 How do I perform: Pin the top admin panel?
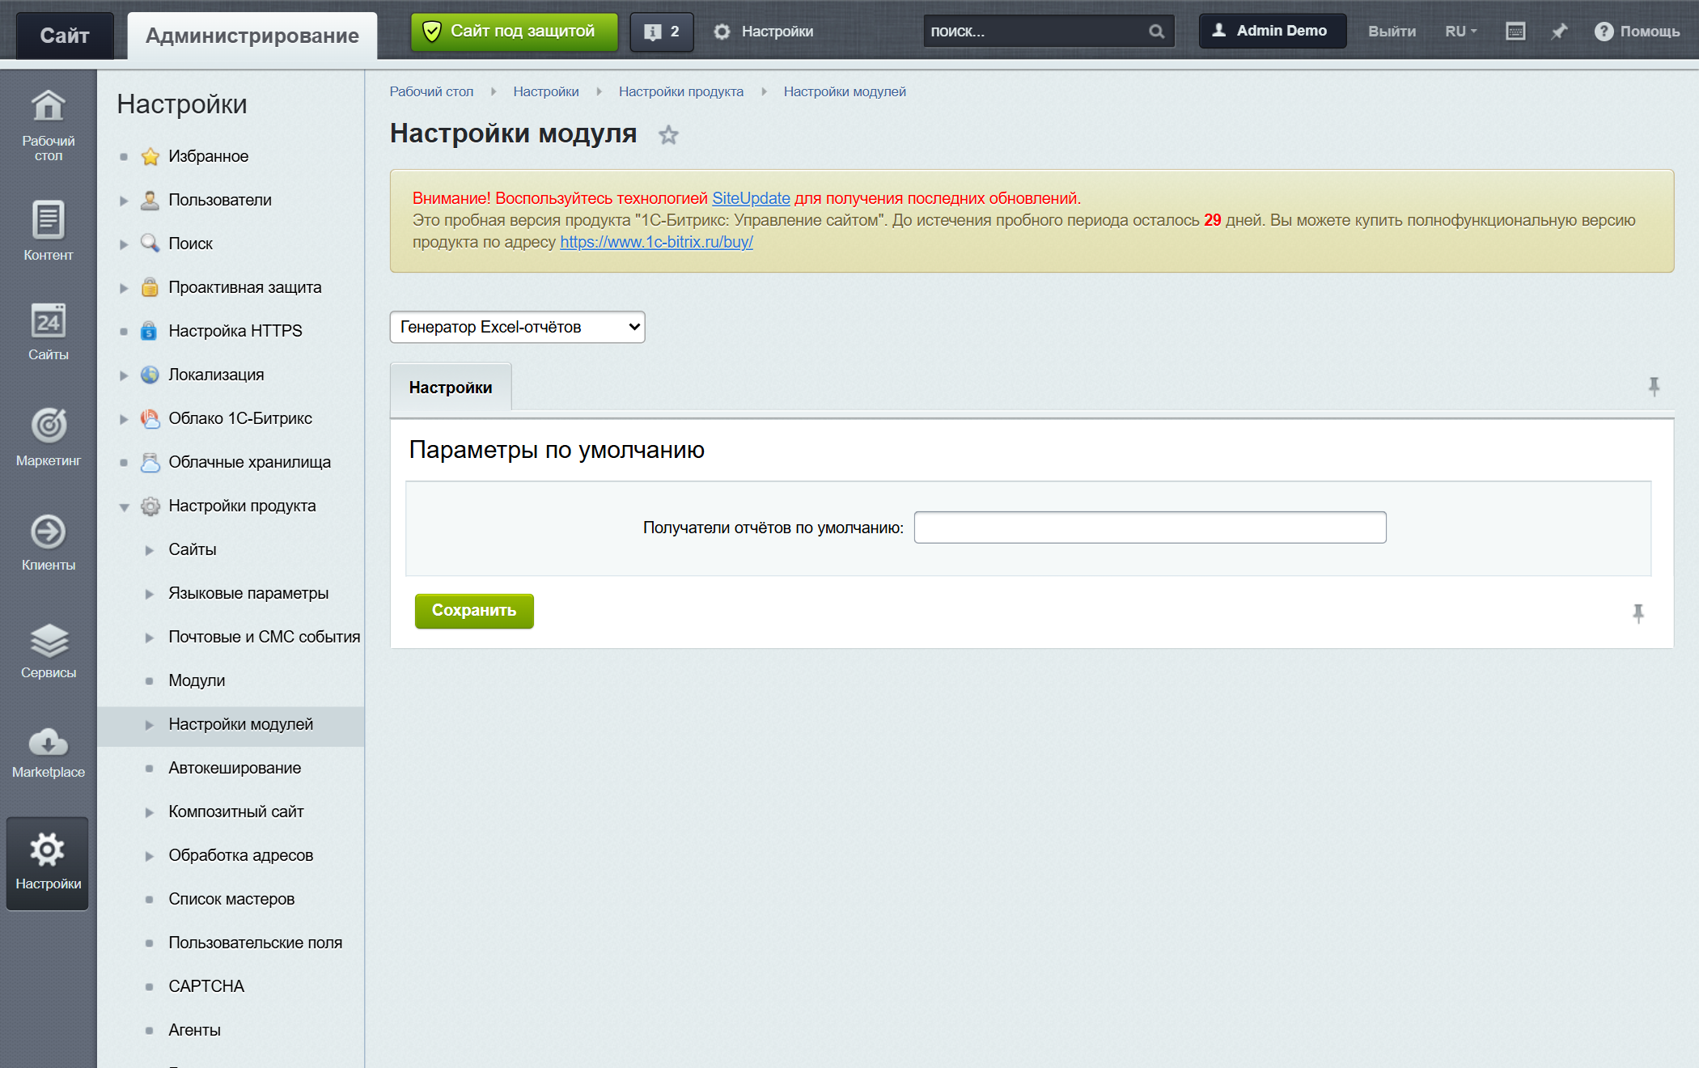click(x=1559, y=32)
